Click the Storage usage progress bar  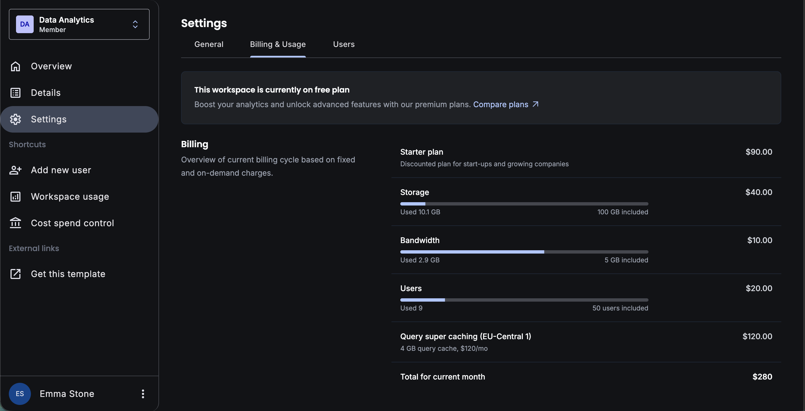pos(524,204)
